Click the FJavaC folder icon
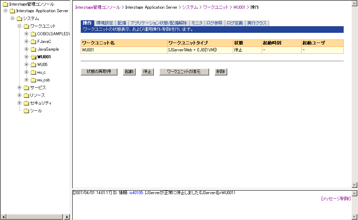 click(33, 42)
